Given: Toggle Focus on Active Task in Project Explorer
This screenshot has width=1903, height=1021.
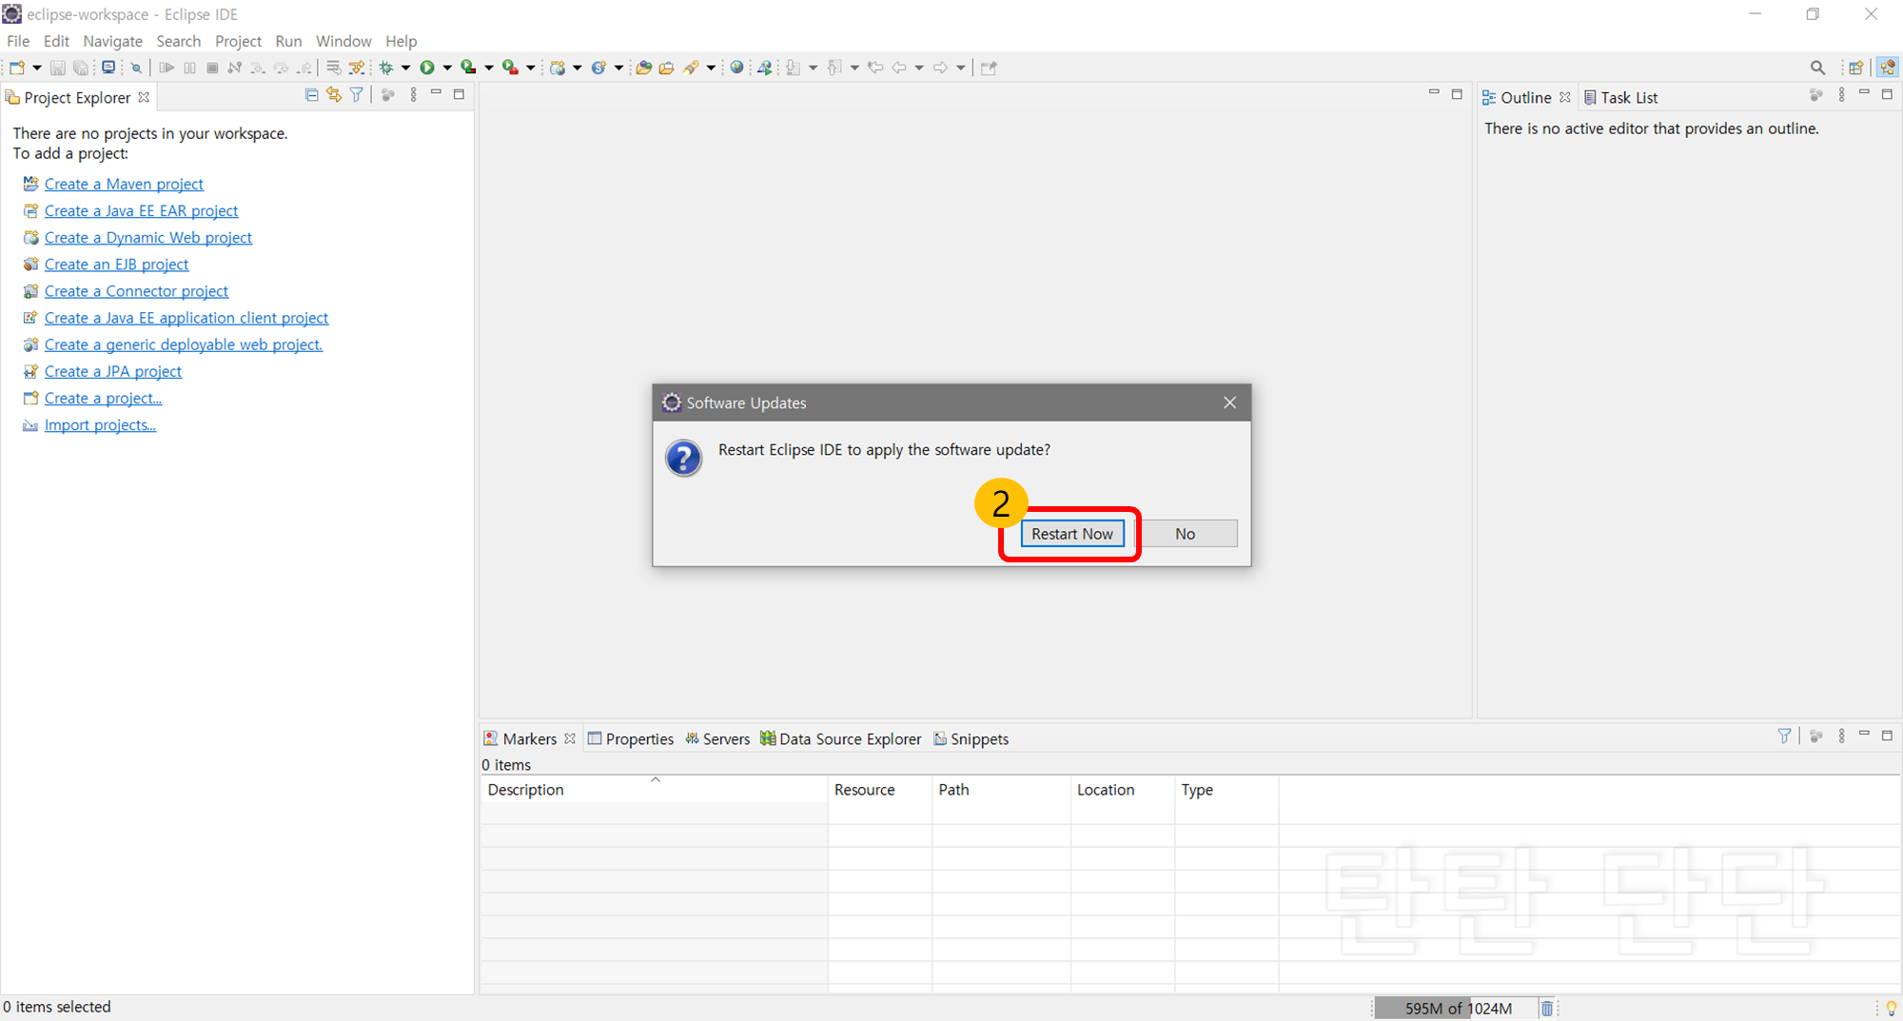Looking at the screenshot, I should (x=387, y=95).
